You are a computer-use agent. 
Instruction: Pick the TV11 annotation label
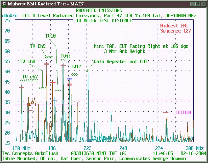click(66, 56)
